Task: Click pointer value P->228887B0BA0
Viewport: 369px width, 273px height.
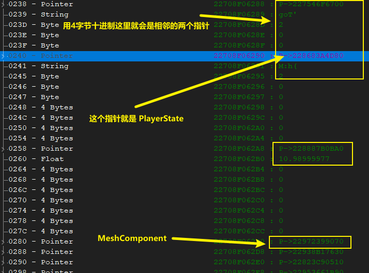Action: click(x=311, y=149)
